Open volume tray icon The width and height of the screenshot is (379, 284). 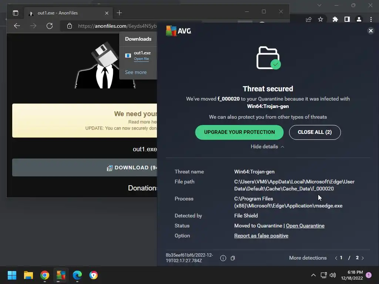[333, 275]
